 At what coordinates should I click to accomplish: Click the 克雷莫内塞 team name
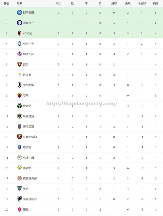pyautogui.click(x=30, y=178)
